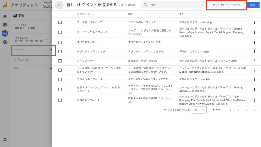The height and width of the screenshot is (147, 261).
Task: Click the plus icon next to セグメント
Action: tap(51, 50)
